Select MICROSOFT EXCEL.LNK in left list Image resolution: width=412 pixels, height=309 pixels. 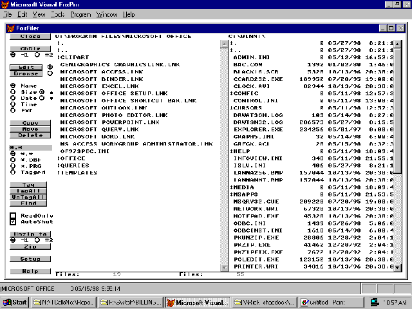tap(100, 86)
